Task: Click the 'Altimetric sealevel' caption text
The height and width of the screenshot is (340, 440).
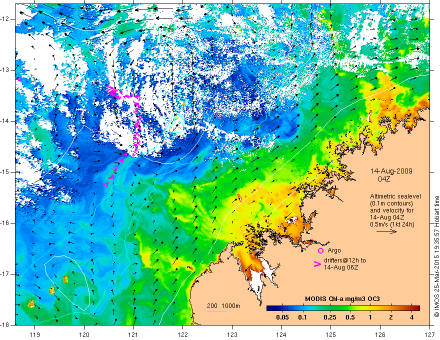Action: click(395, 196)
